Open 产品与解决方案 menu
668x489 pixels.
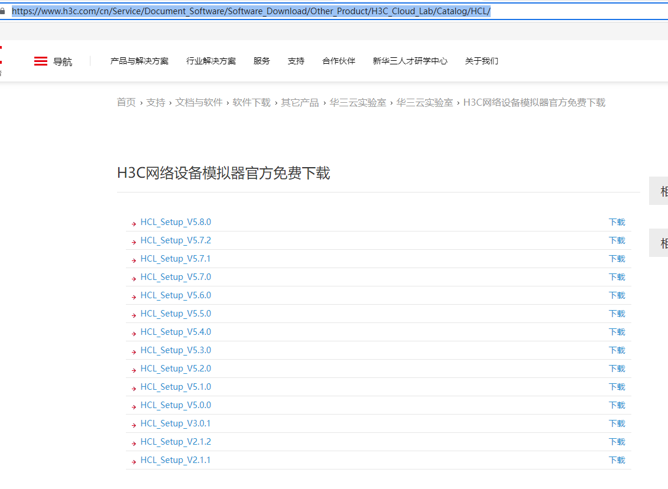pos(140,61)
